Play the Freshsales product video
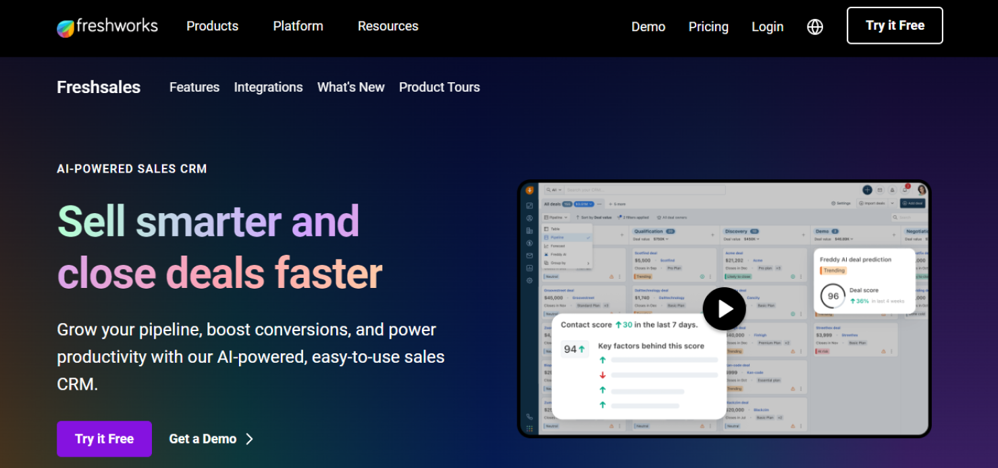 point(725,309)
